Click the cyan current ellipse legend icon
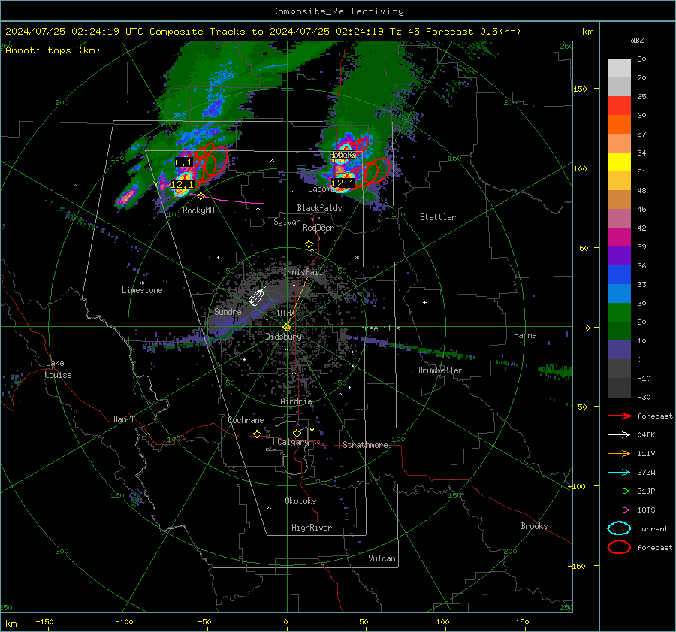 coord(619,528)
